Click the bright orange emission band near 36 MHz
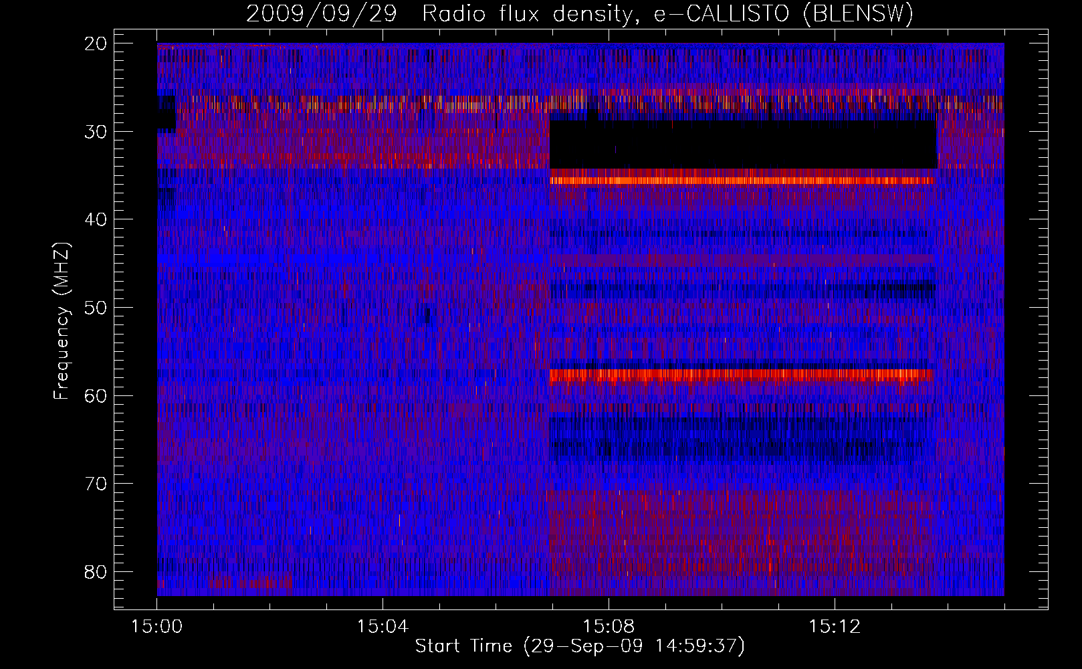 [742, 180]
